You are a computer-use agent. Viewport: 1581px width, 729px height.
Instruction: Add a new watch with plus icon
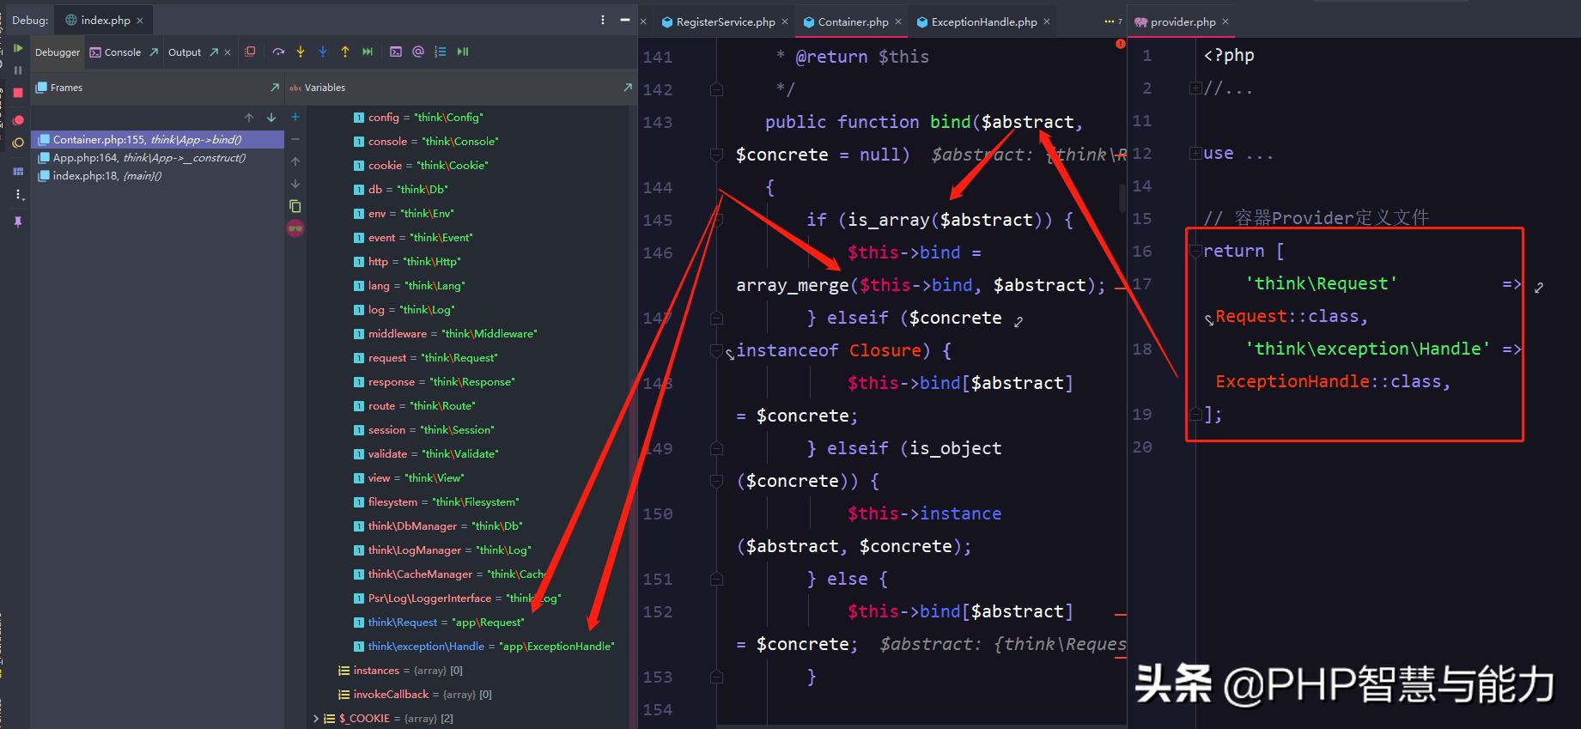(295, 117)
